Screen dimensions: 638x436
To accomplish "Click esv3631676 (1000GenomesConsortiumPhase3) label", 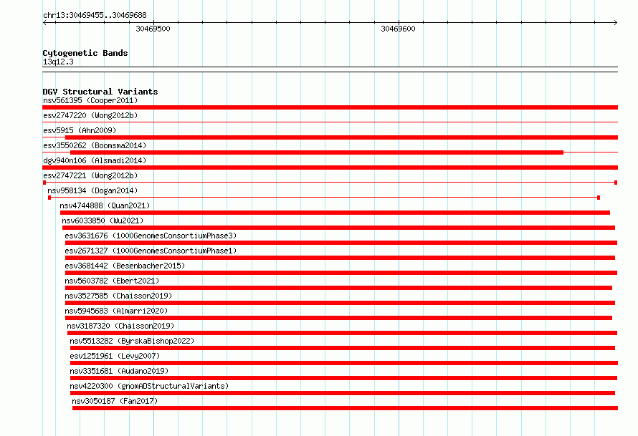I will [151, 236].
